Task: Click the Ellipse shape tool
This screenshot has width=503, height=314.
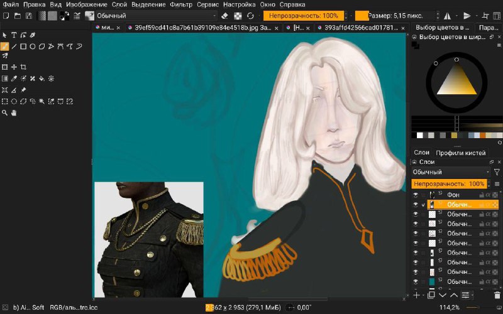Action: click(33, 46)
